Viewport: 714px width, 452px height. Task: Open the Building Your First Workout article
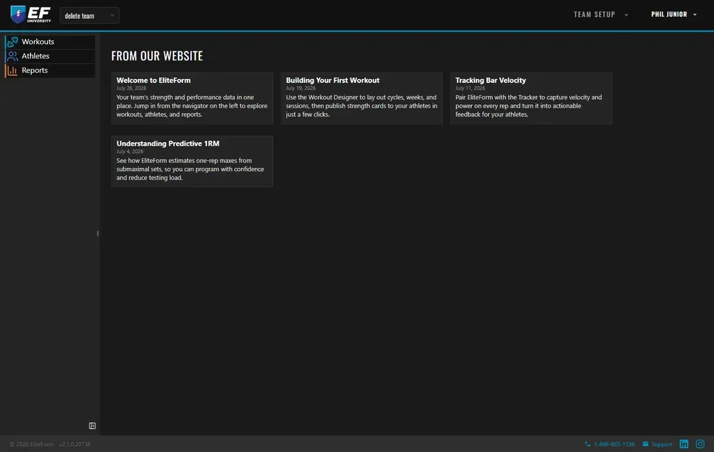pyautogui.click(x=361, y=98)
